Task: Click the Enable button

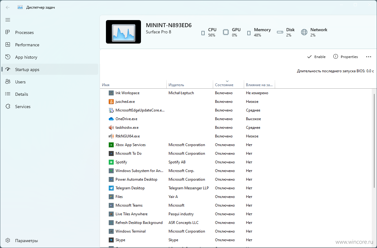Action: pos(316,57)
